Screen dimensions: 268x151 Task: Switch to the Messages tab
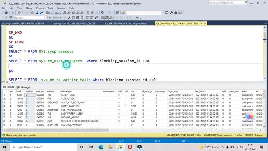coord(23,87)
